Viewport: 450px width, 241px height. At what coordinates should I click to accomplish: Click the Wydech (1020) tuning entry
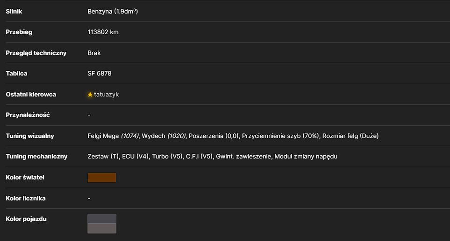164,136
